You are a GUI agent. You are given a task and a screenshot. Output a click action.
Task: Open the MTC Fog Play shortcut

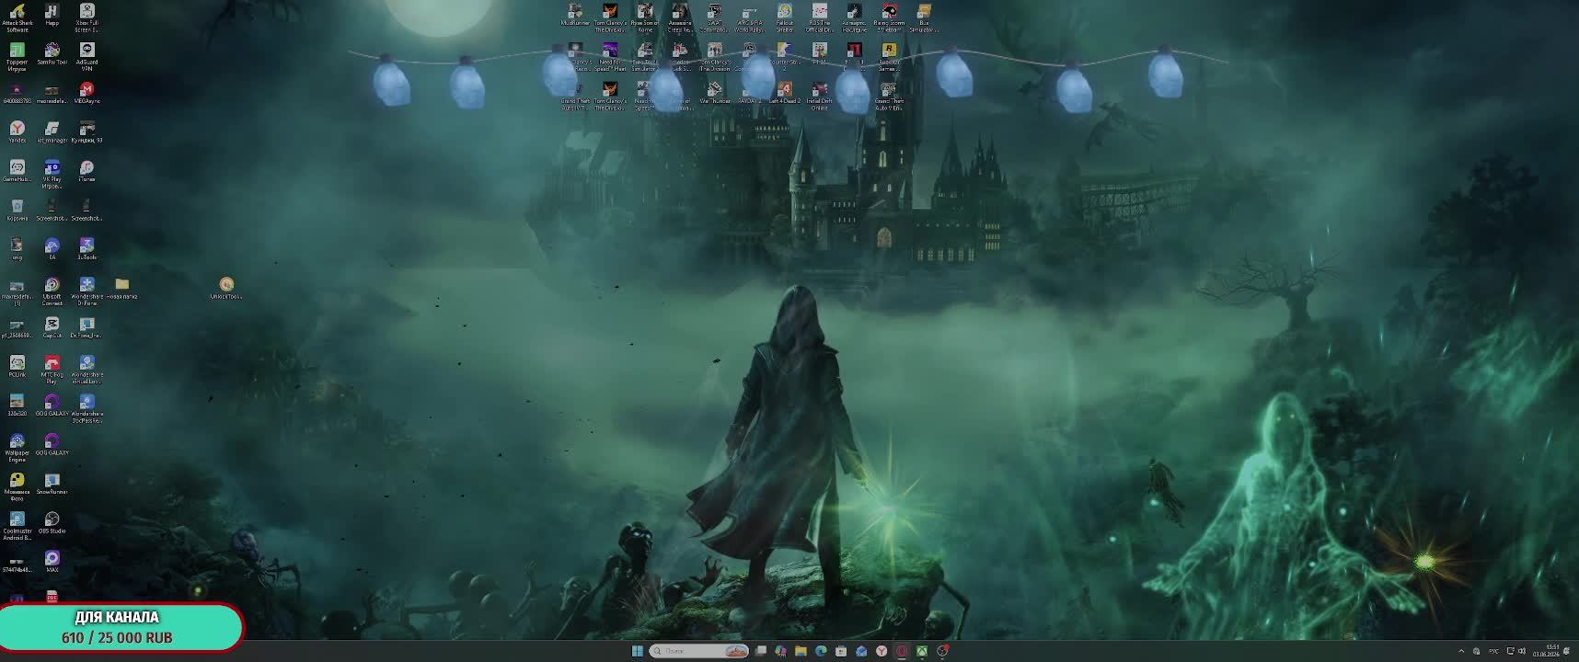tap(52, 369)
